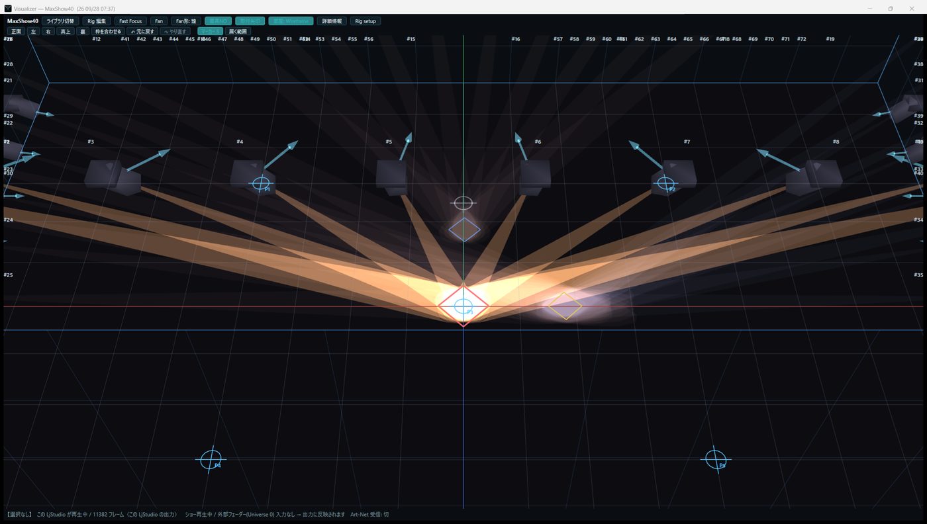
Task: Toggle the 届く範囲 reach range display
Action: pyautogui.click(x=238, y=31)
